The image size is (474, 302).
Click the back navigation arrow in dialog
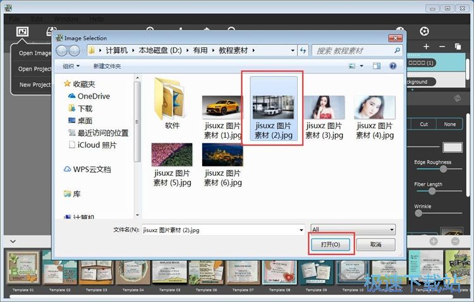pyautogui.click(x=62, y=51)
